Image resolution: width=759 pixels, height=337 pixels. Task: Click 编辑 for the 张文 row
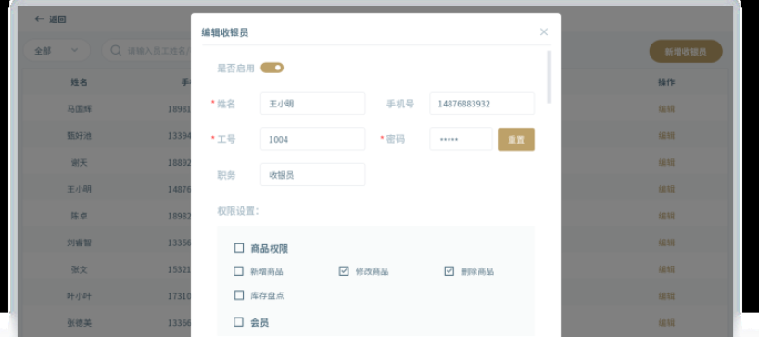tap(666, 269)
